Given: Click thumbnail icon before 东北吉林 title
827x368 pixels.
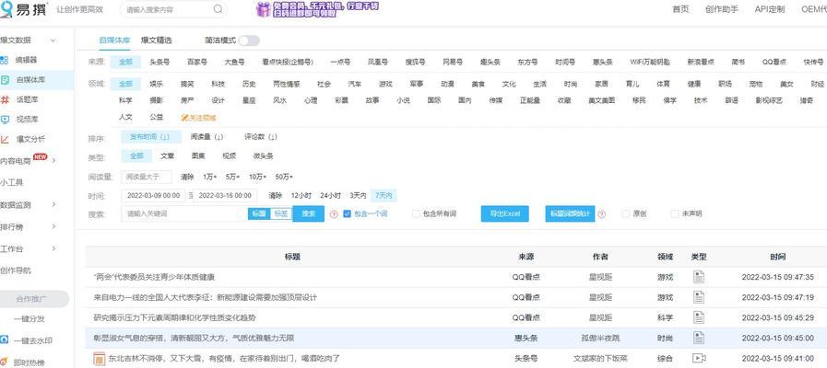Looking at the screenshot, I should [100, 359].
